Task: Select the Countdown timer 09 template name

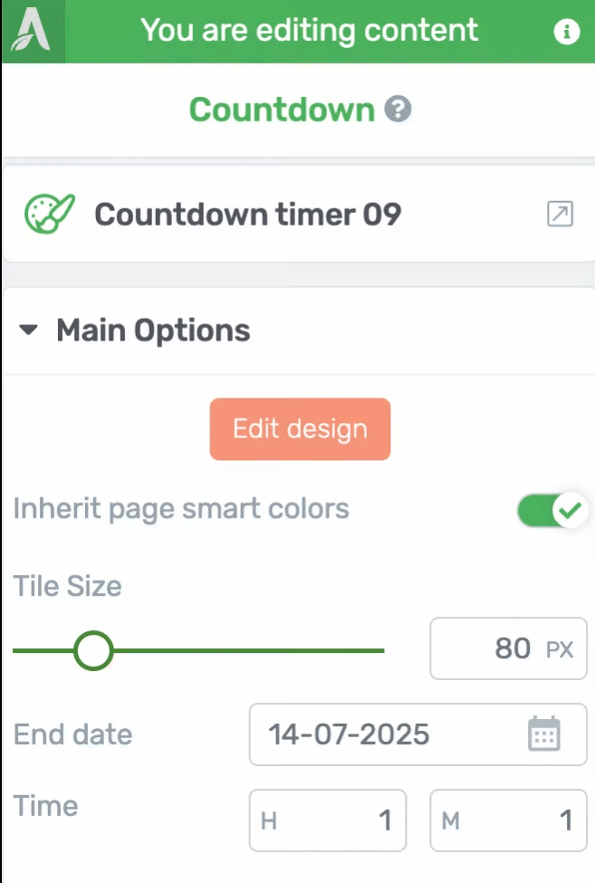Action: point(247,214)
